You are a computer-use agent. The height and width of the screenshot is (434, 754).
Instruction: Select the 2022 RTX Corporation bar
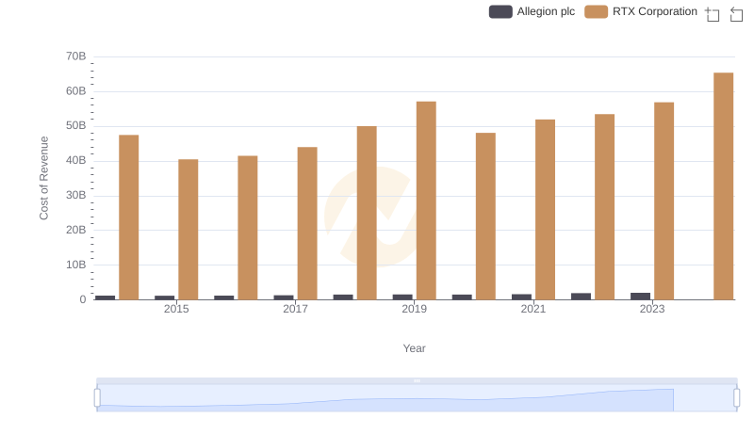(x=604, y=207)
